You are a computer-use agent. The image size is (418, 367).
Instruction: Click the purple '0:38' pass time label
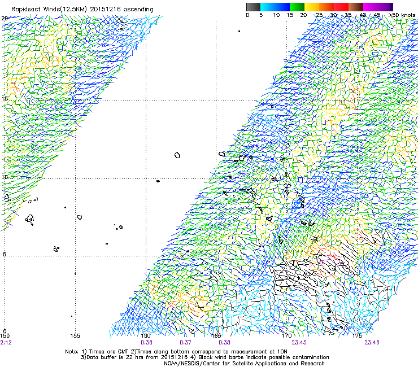pos(224,343)
